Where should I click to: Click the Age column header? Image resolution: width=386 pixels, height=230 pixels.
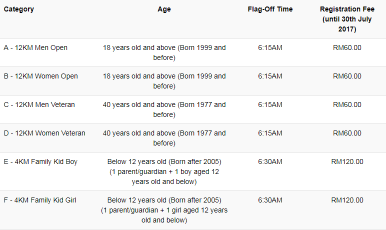click(x=164, y=9)
